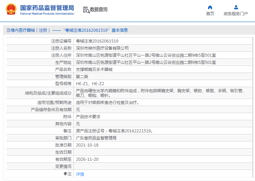Select the 注册人名称 label
Screen dimensions: 255x181
[61, 48]
